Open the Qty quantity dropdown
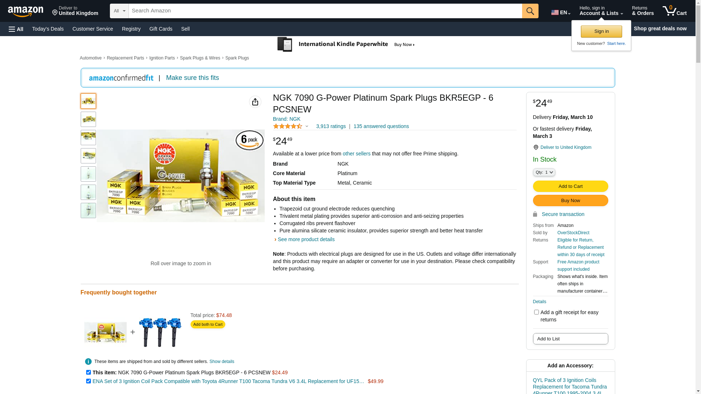701x394 pixels. pyautogui.click(x=544, y=172)
